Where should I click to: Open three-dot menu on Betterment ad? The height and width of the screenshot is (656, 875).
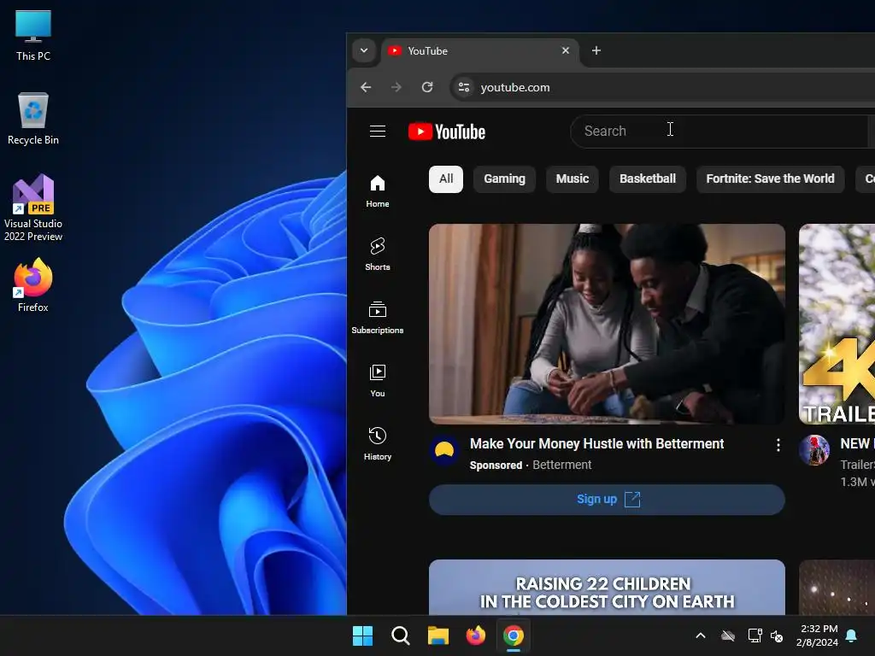[778, 444]
